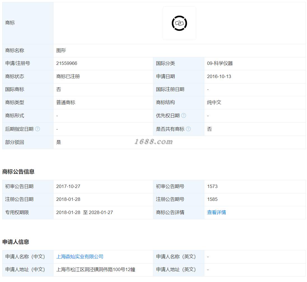Open help icon beside 后期指定日期
The image size is (307, 282).
pyautogui.click(x=38, y=129)
